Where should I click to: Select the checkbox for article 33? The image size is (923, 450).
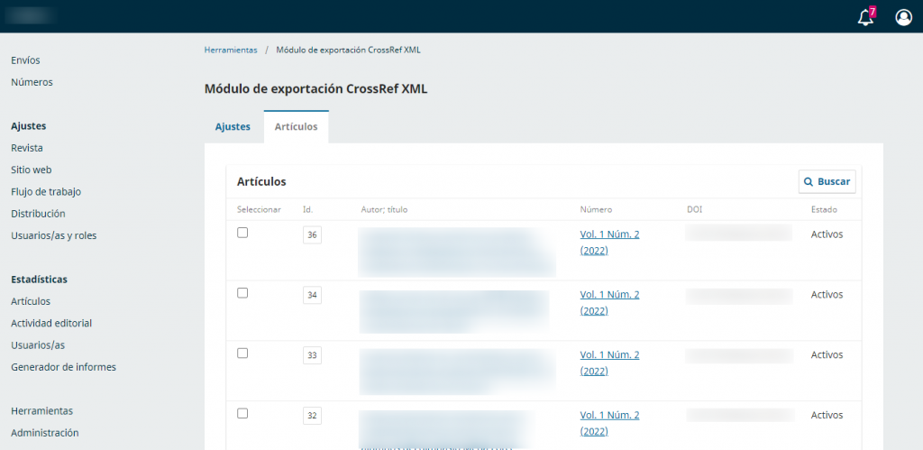click(x=242, y=353)
